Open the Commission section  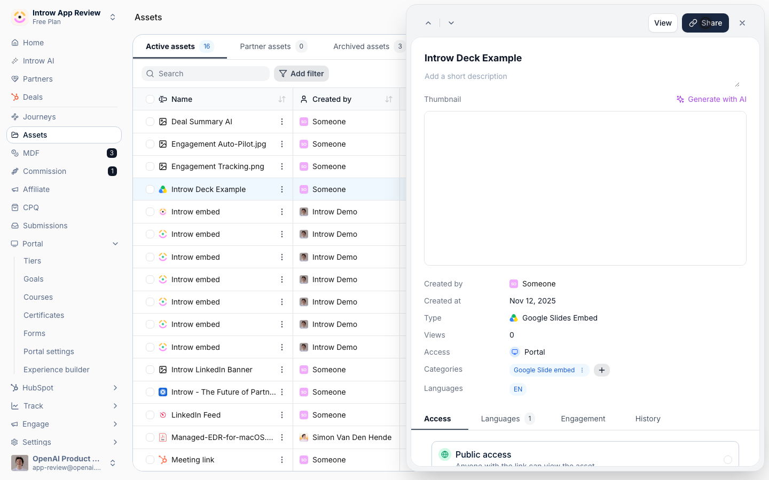[x=64, y=171]
